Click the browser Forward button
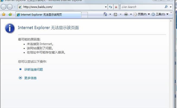The height and width of the screenshot is (108, 177). [x=10, y=7]
